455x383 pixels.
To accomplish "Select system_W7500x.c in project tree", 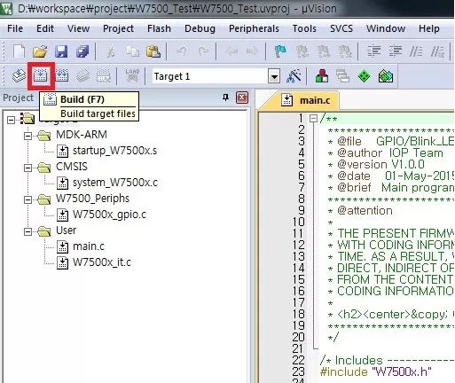I will pos(115,183).
